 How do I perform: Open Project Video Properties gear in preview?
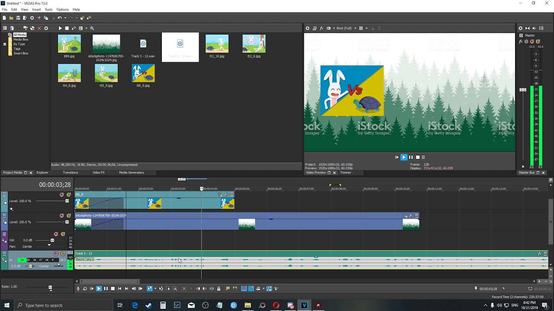pyautogui.click(x=308, y=28)
